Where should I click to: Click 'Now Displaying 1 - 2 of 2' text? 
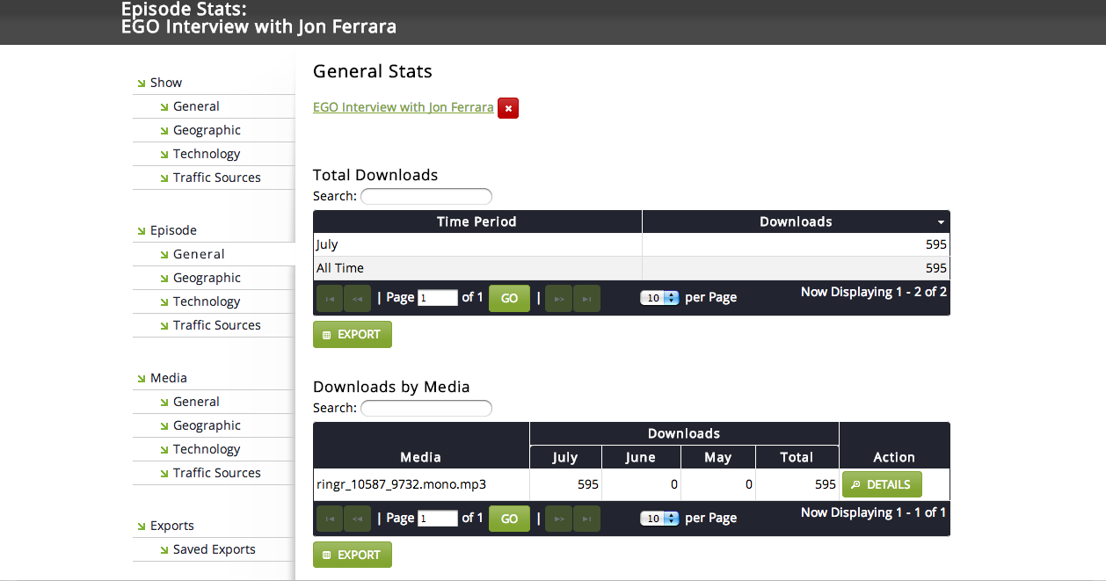(874, 292)
